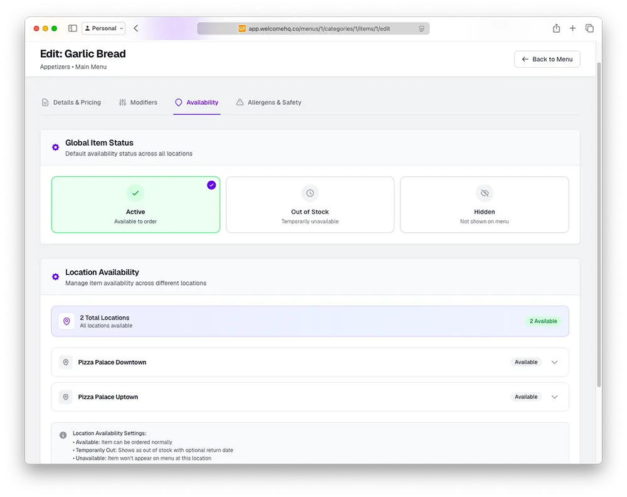Click the Global Item Status gear icon

pos(56,147)
